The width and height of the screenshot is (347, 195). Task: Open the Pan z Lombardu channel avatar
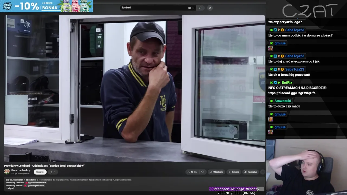7,172
